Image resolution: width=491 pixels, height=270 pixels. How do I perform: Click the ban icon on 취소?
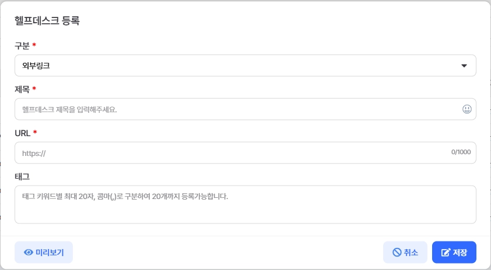click(397, 253)
